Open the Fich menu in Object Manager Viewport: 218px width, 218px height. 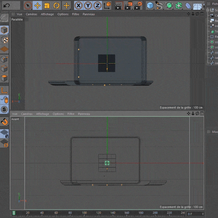tap(215, 4)
